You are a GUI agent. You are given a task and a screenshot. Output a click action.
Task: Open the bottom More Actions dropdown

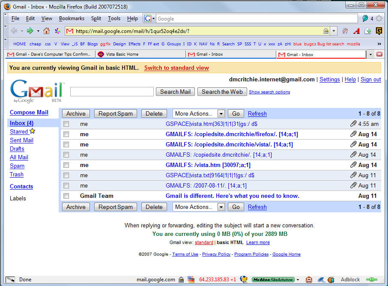199,207
